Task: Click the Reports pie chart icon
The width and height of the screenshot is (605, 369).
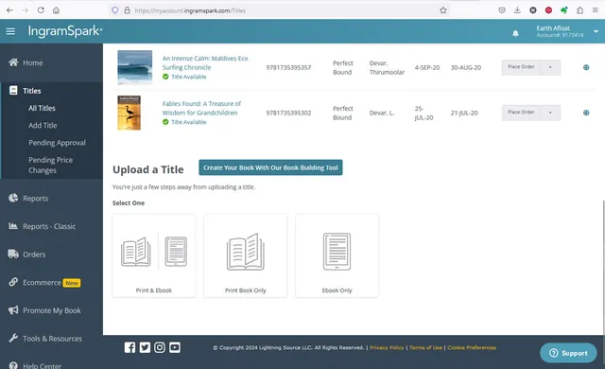Action: [13, 198]
